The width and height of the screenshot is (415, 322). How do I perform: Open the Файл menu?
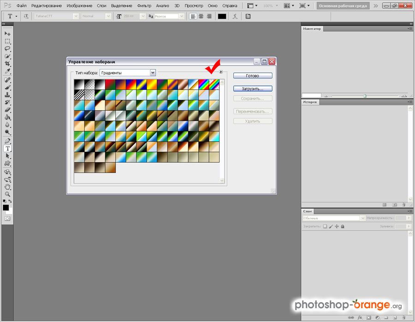pos(21,6)
